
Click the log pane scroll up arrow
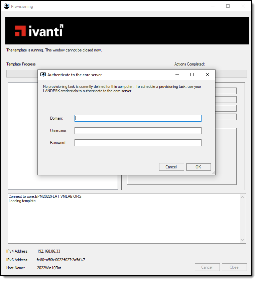243,197
